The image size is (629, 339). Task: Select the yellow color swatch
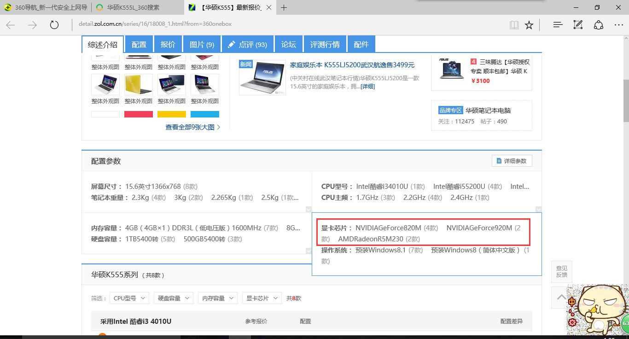(x=172, y=114)
